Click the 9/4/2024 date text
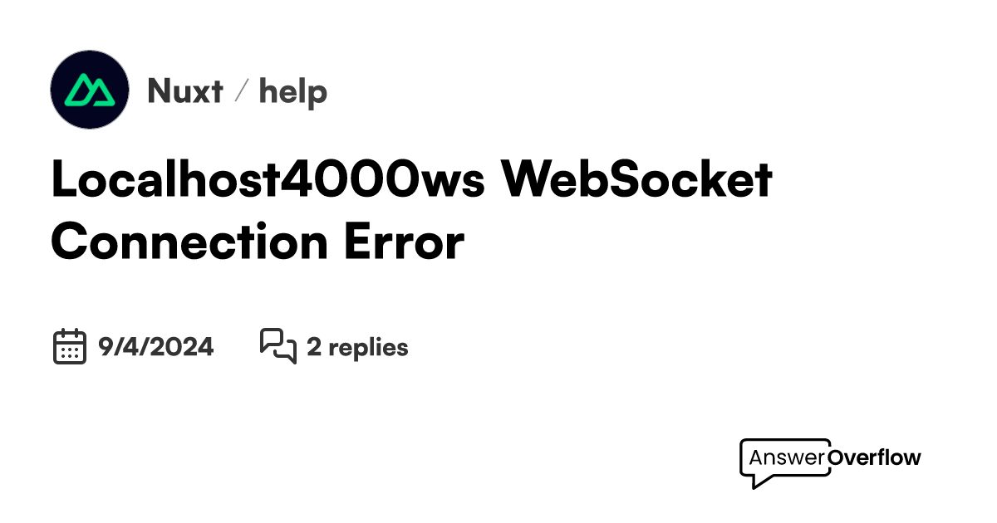997x523 pixels. [x=155, y=347]
